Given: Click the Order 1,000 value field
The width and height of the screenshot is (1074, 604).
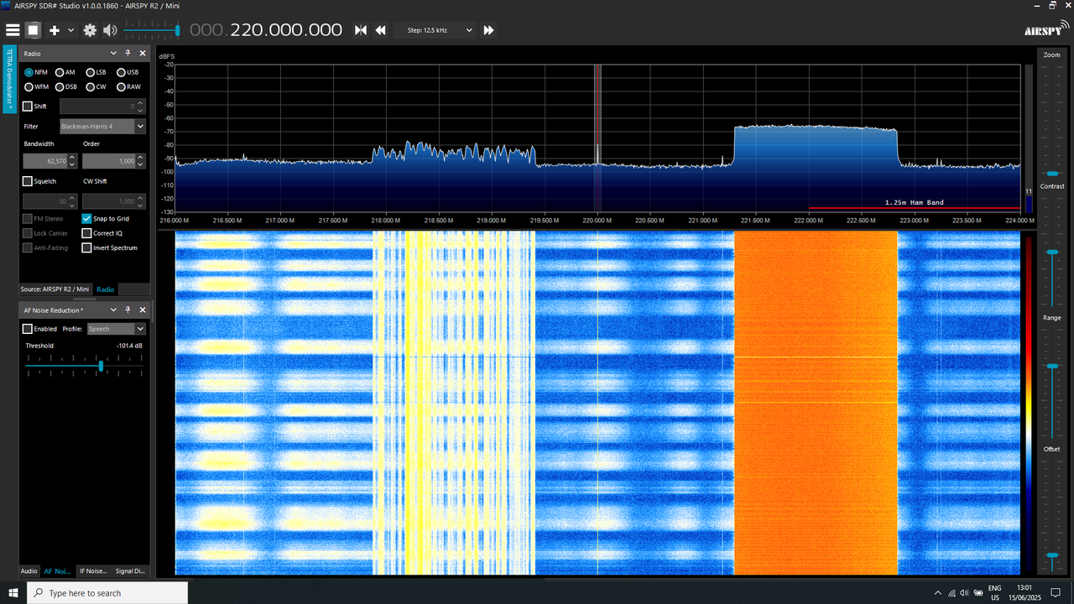Looking at the screenshot, I should tap(109, 161).
